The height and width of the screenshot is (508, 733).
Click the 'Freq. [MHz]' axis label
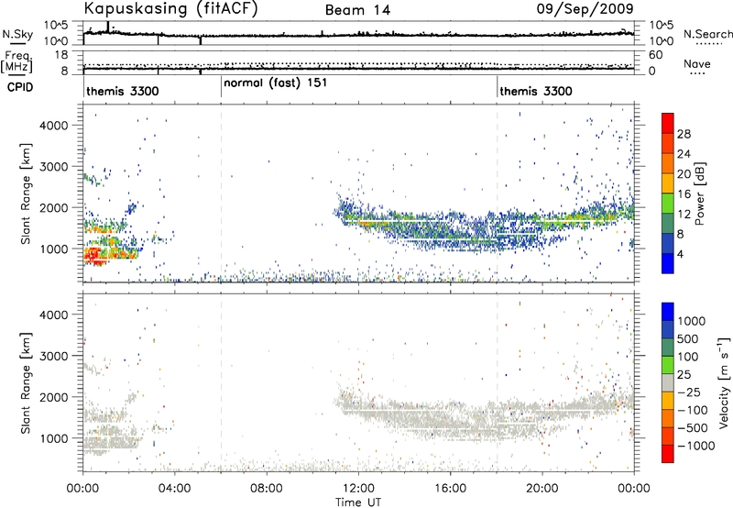click(x=16, y=62)
